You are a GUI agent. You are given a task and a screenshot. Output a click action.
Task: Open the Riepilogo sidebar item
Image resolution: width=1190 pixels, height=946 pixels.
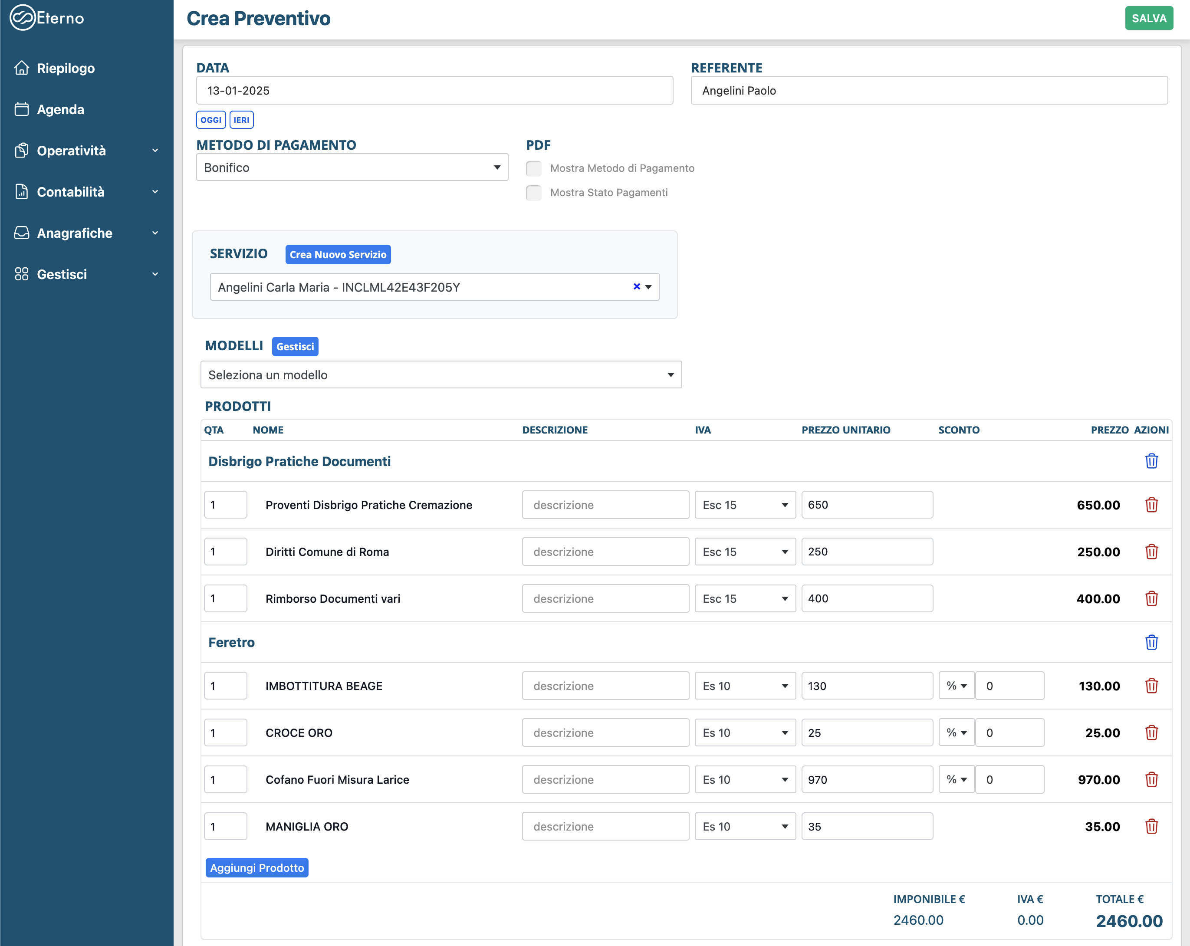66,68
